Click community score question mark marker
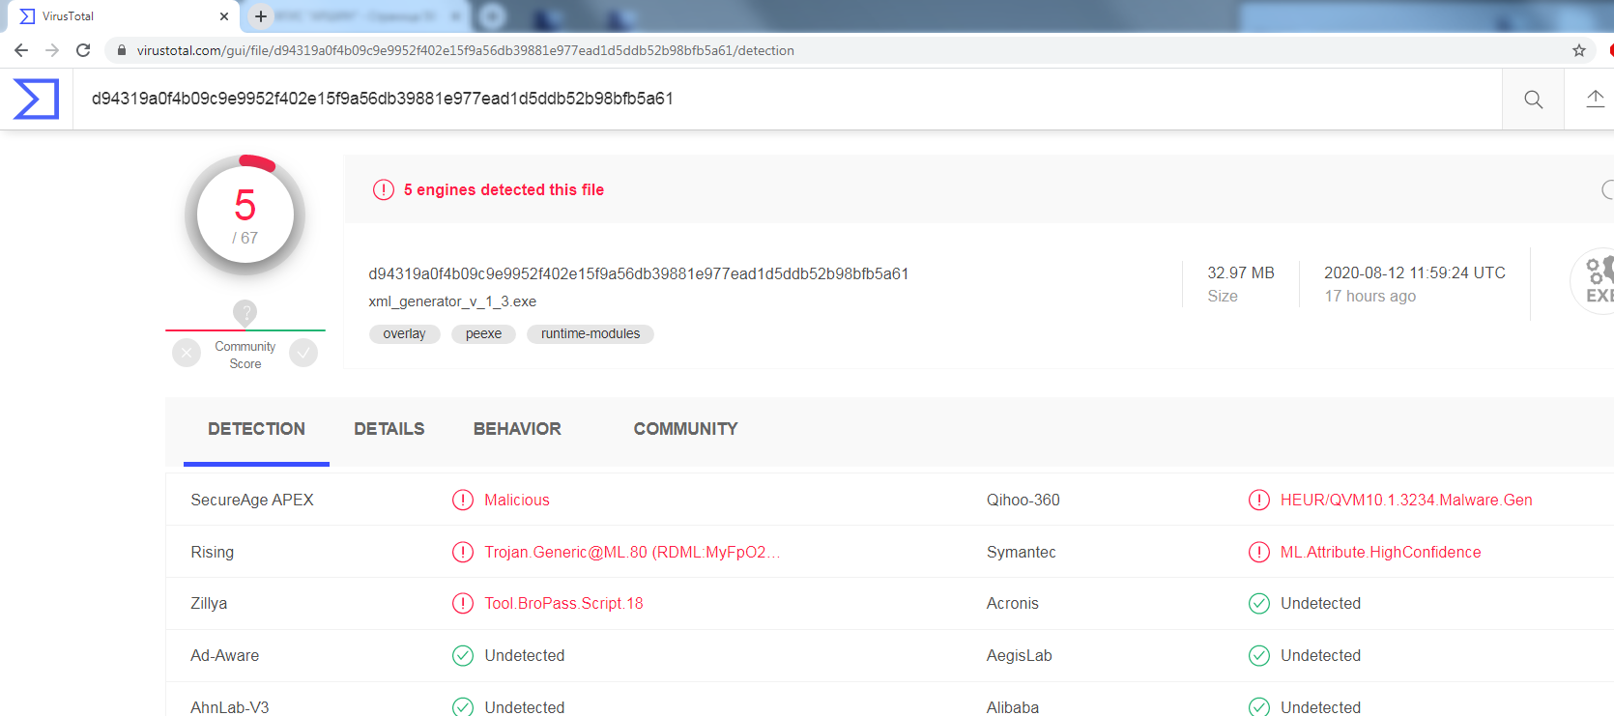The width and height of the screenshot is (1614, 716). point(245,312)
